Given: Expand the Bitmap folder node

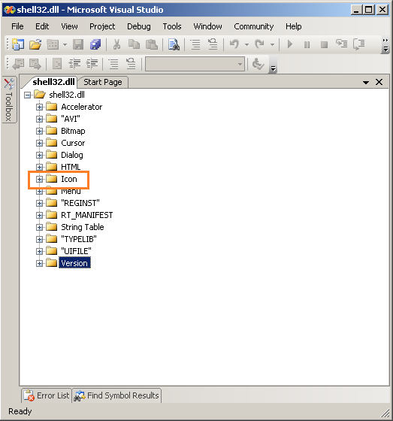Looking at the screenshot, I should pos(40,131).
